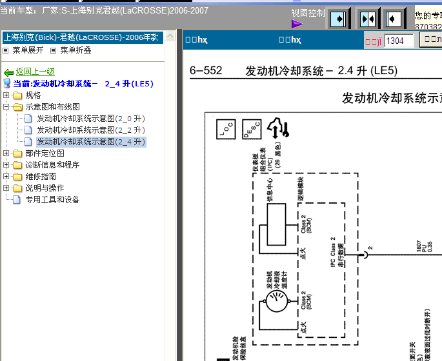This screenshot has height=361, width=442.
Task: Expand the 诊断信息和程序 tree node
Action: 6,165
